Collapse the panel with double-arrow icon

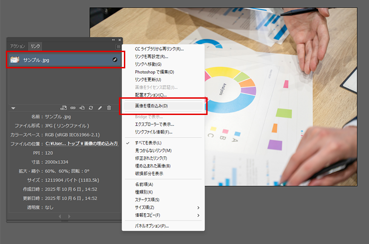click(114, 40)
